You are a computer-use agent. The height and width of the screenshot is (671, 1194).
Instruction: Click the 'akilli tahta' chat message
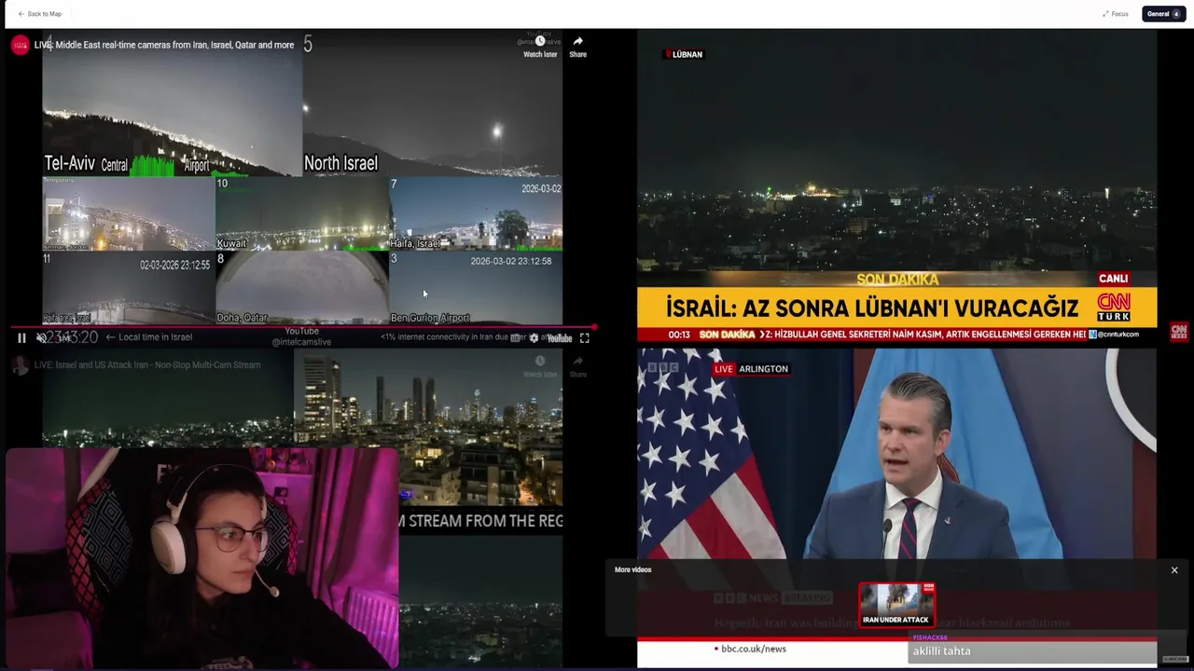941,651
